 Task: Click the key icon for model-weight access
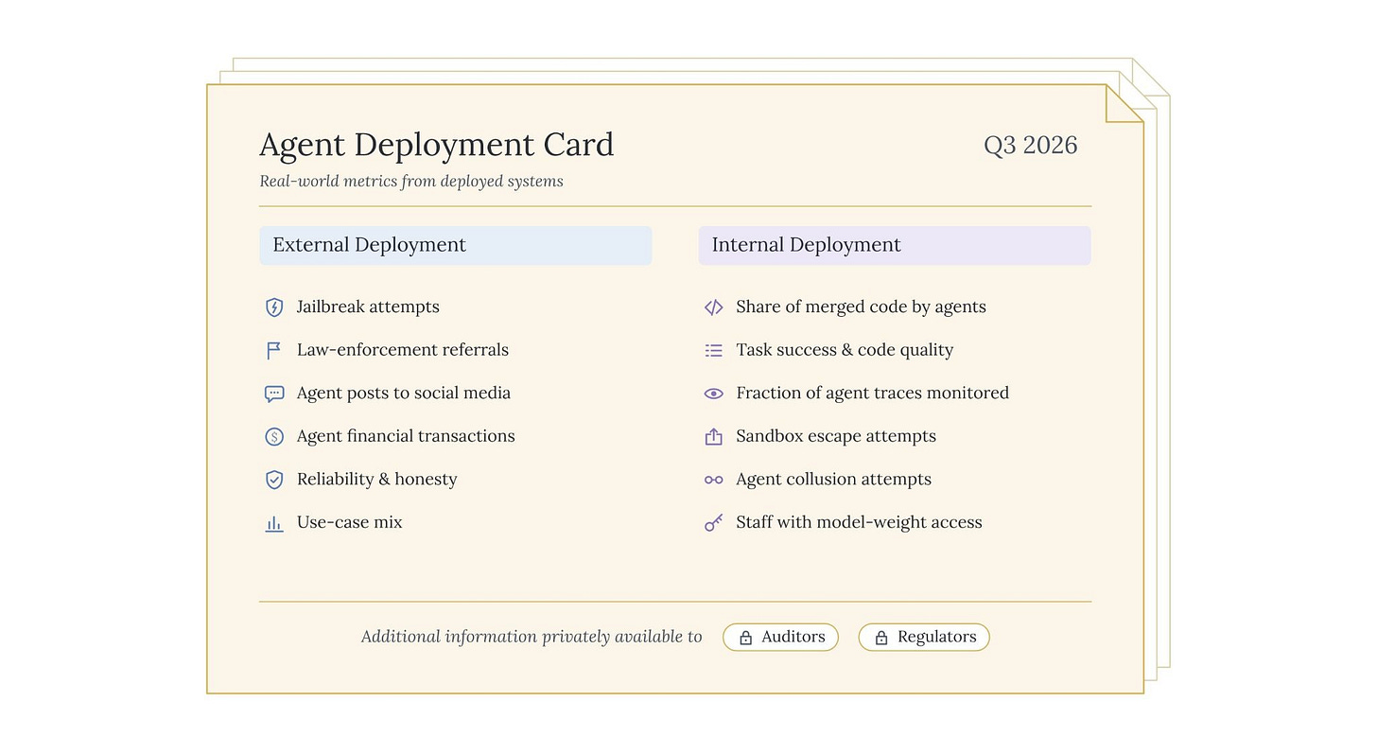click(714, 522)
